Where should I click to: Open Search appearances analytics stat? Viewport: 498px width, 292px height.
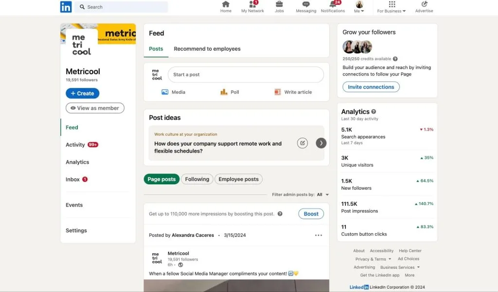click(387, 136)
